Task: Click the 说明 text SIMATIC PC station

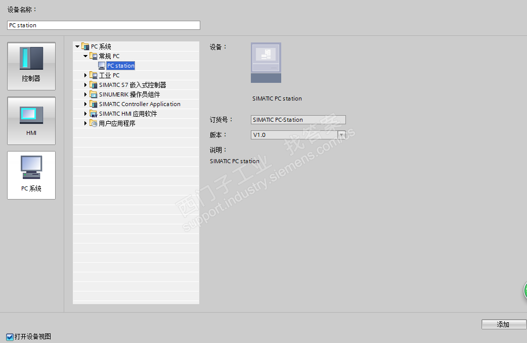Action: pyautogui.click(x=235, y=161)
